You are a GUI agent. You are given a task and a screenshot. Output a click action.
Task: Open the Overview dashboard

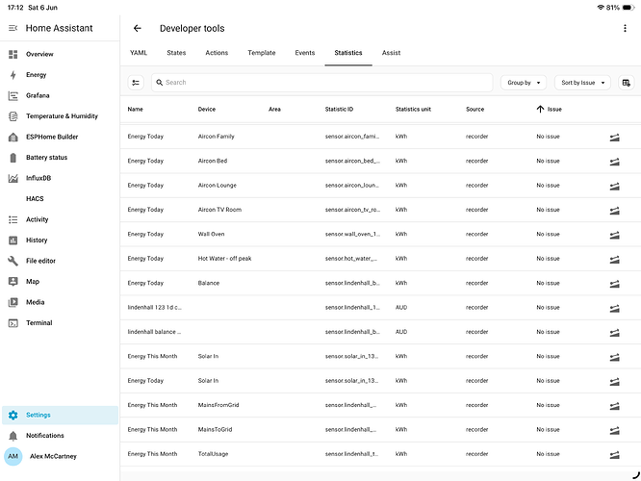pyautogui.click(x=60, y=54)
